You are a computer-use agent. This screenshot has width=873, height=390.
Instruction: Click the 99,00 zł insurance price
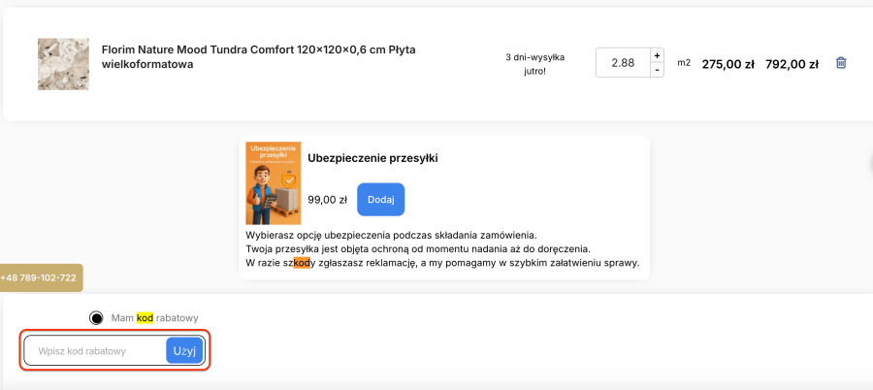328,200
